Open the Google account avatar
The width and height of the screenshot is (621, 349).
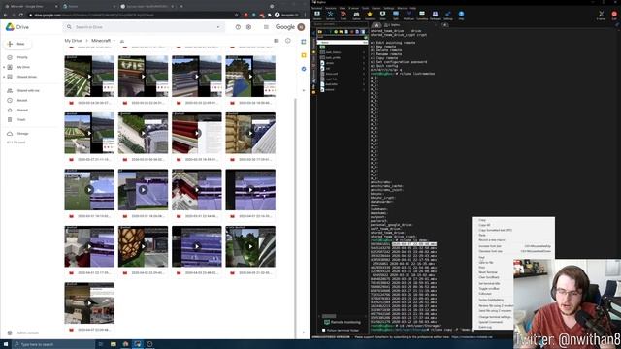pos(301,27)
